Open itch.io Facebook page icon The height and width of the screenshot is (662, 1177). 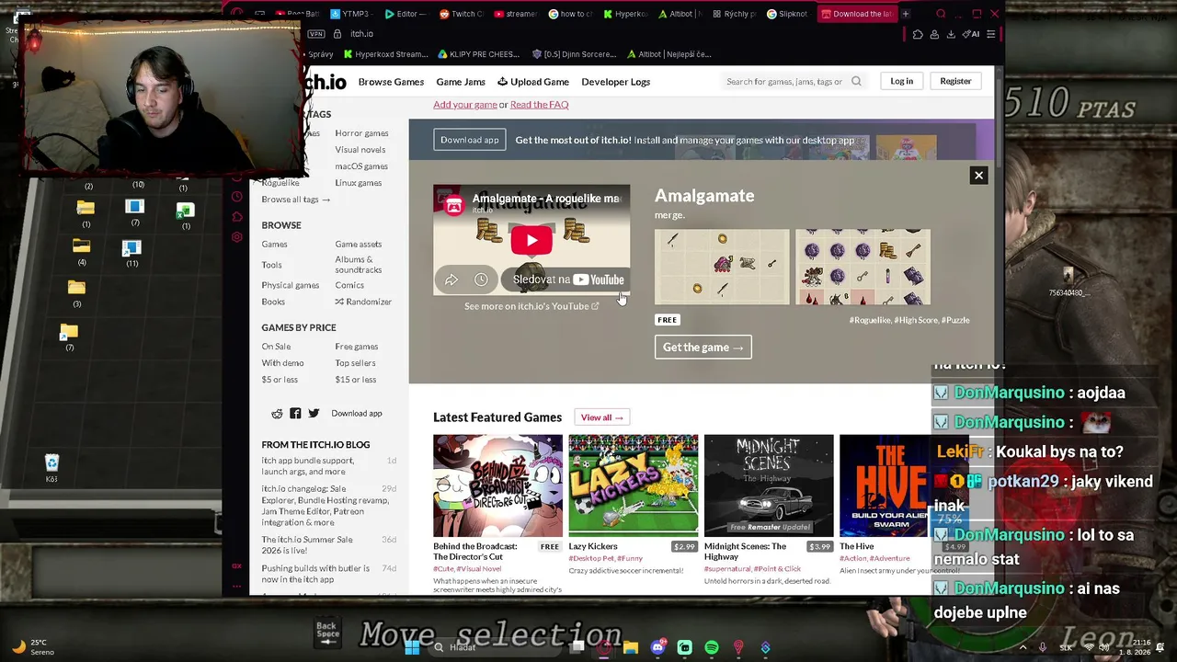click(x=295, y=414)
